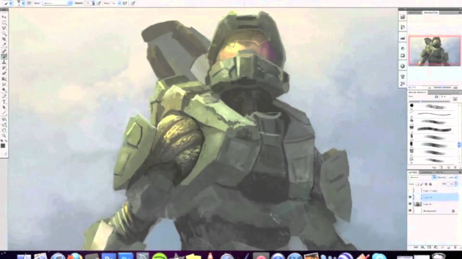Select the Spot Healing Brush tool
The width and height of the screenshot is (462, 259).
(x=4, y=51)
